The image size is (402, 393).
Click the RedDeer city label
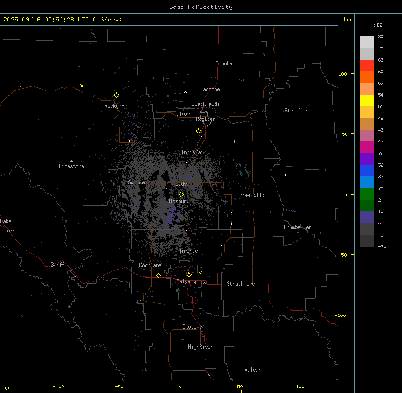[x=205, y=119]
